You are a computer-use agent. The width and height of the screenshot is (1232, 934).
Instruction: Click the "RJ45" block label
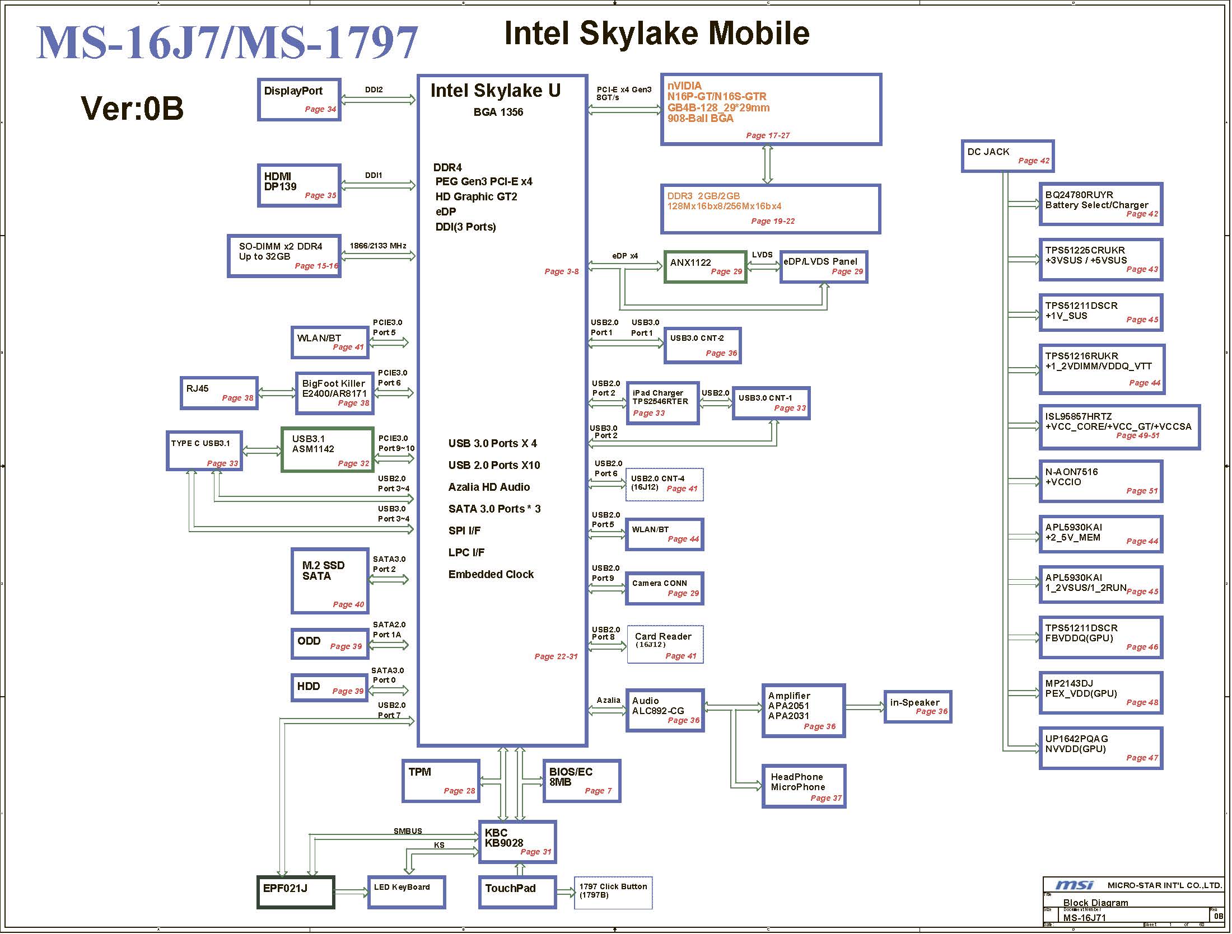tap(198, 388)
